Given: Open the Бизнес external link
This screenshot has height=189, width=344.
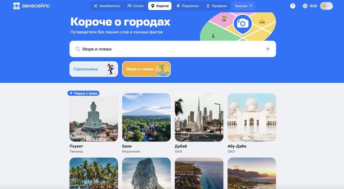Looking at the screenshot, I should tap(244, 6).
